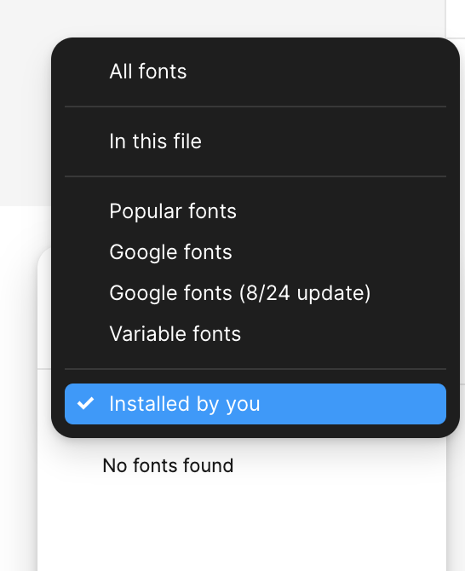The image size is (465, 571).
Task: Select the All fonts filter option
Action: pyautogui.click(x=255, y=72)
